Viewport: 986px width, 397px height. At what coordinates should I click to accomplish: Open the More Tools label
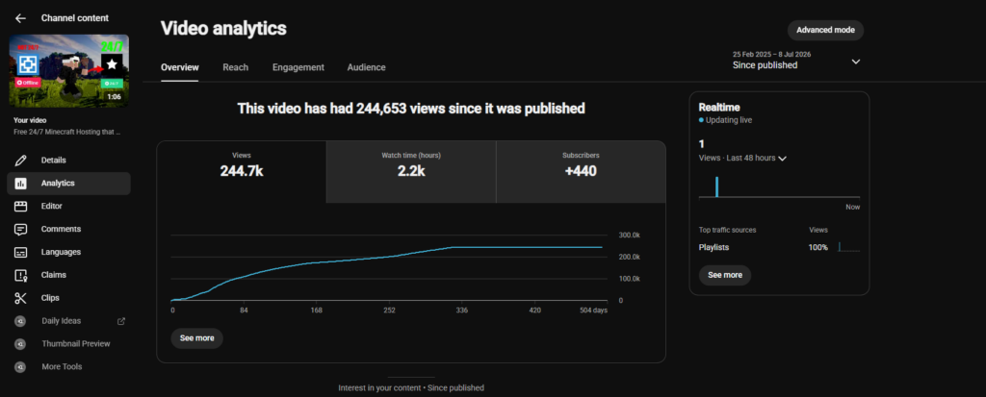[62, 367]
